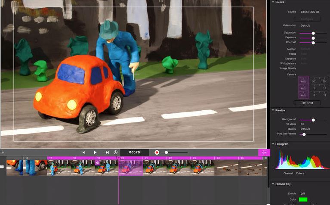Open the timer clock icon
Screen dimensions: 330x205
(115, 152)
